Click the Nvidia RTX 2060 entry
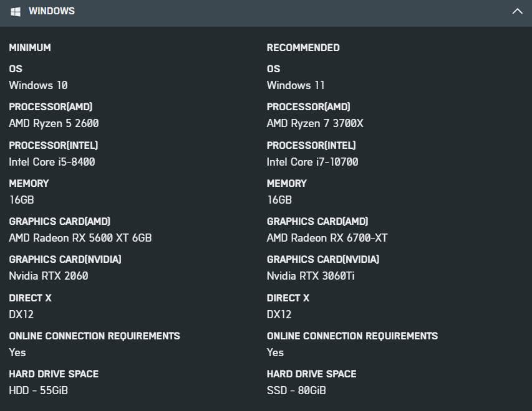 (48, 276)
